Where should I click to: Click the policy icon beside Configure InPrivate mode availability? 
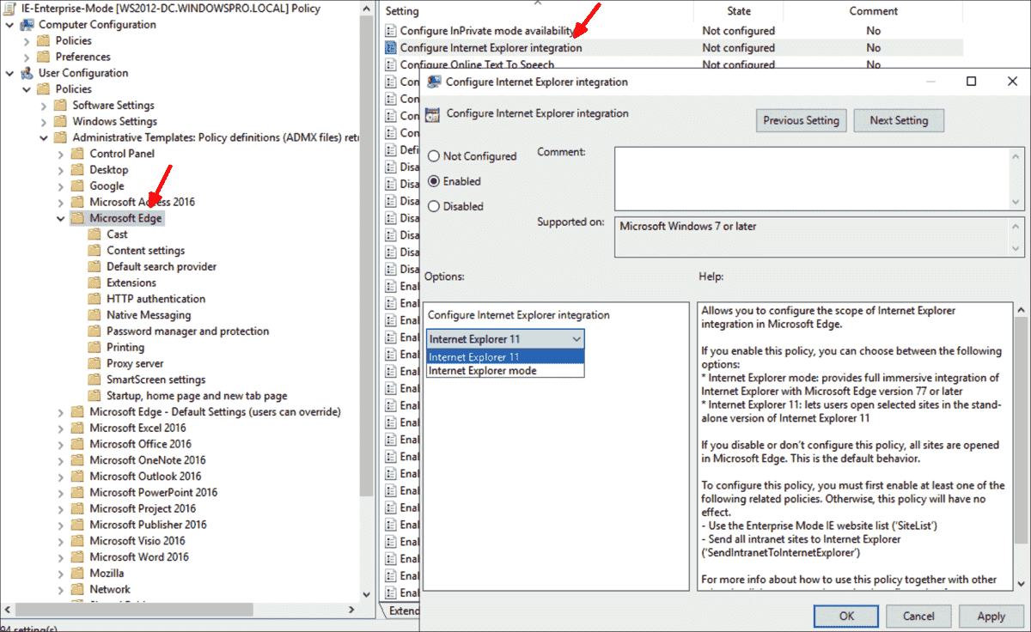[392, 30]
